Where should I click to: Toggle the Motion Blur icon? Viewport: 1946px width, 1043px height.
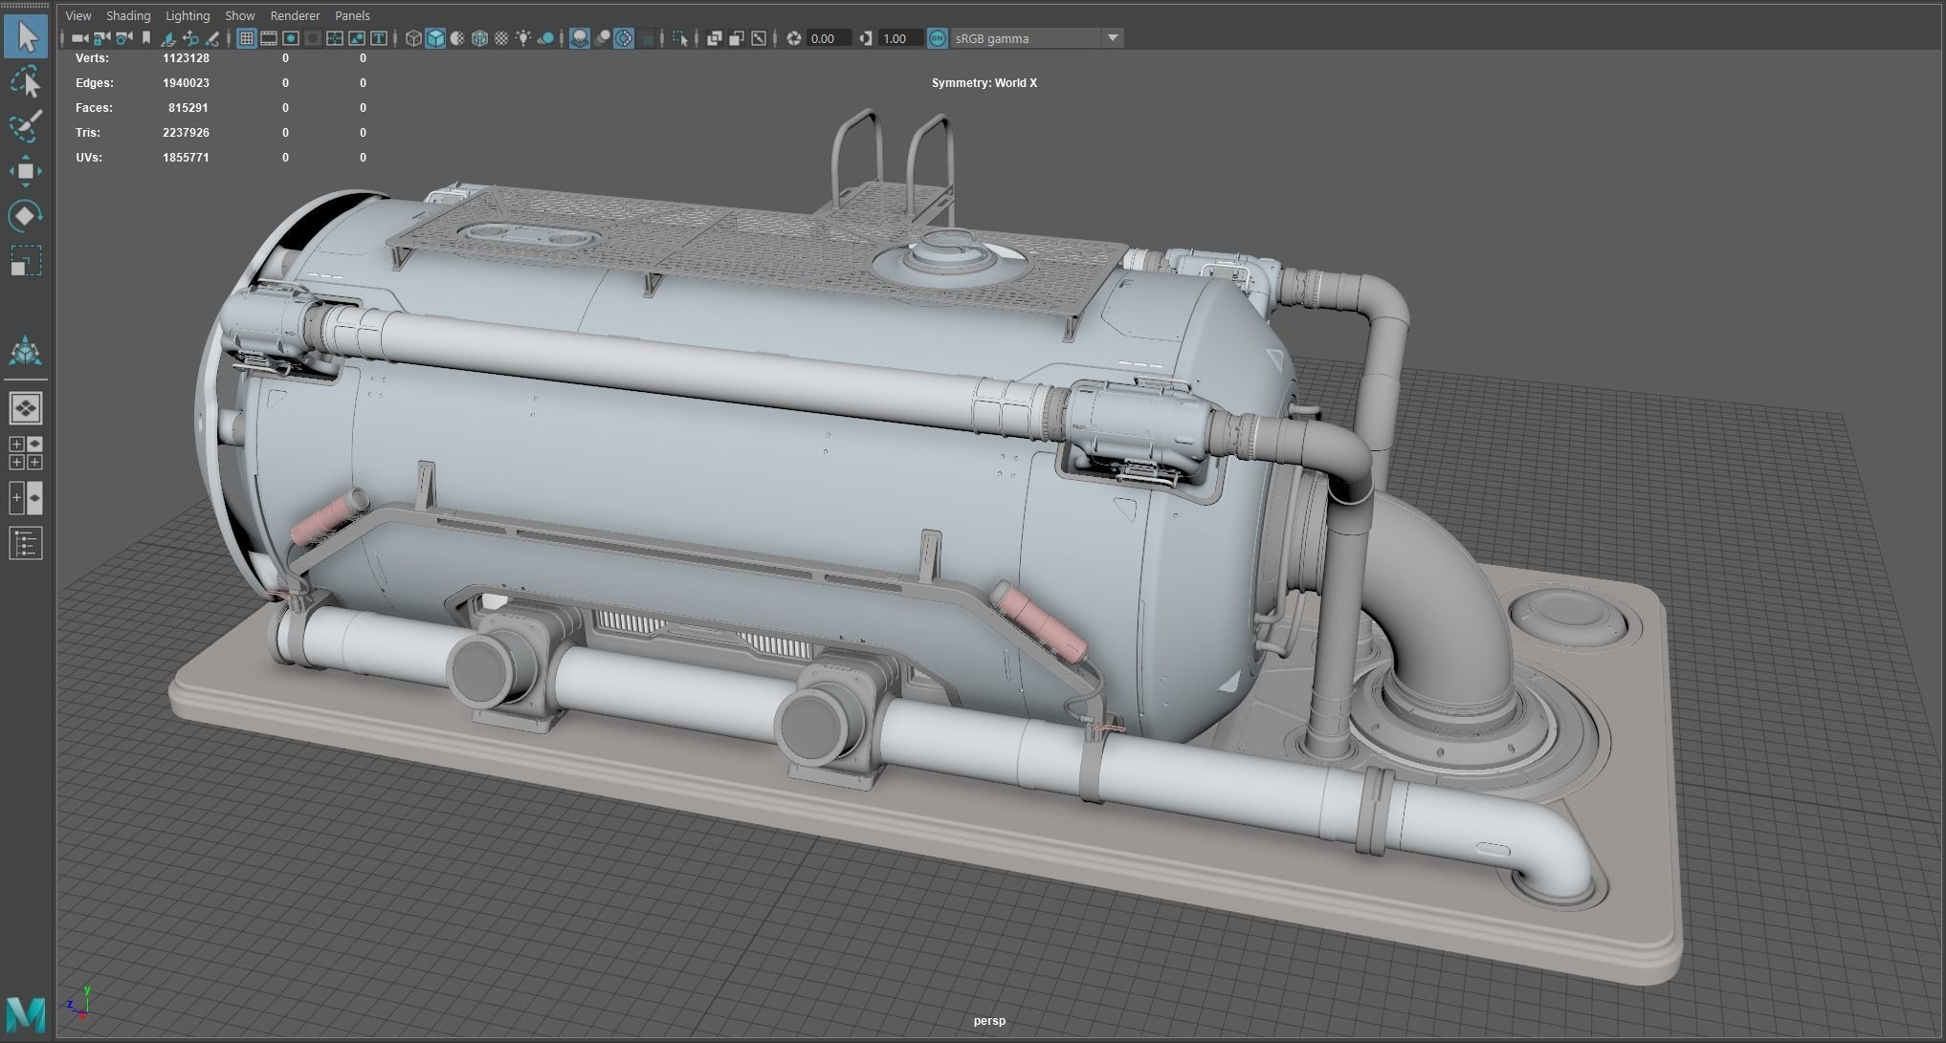[603, 38]
